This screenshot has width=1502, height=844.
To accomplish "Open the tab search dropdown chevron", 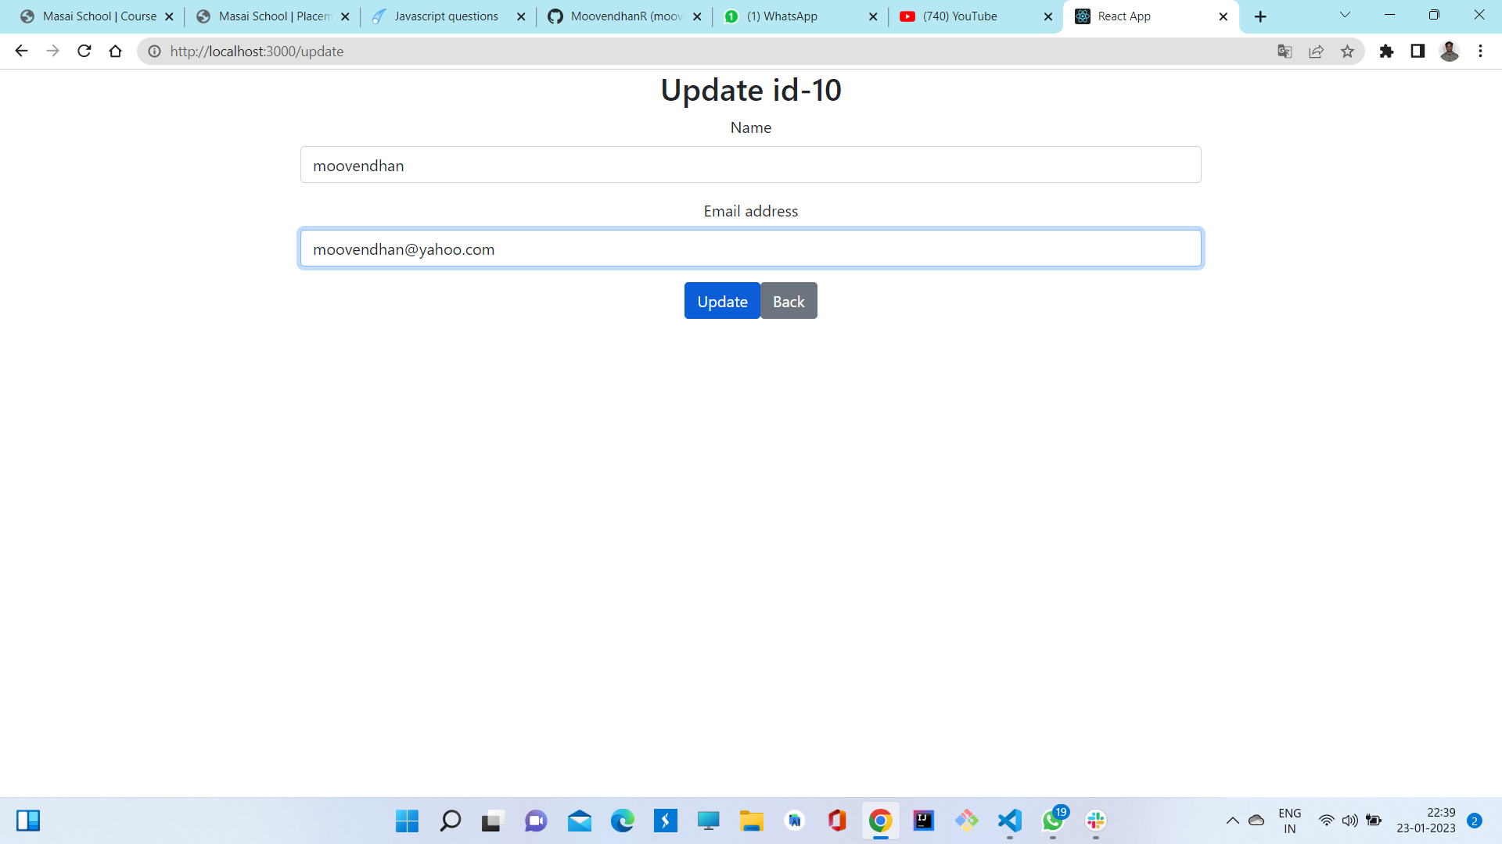I will [x=1345, y=15].
